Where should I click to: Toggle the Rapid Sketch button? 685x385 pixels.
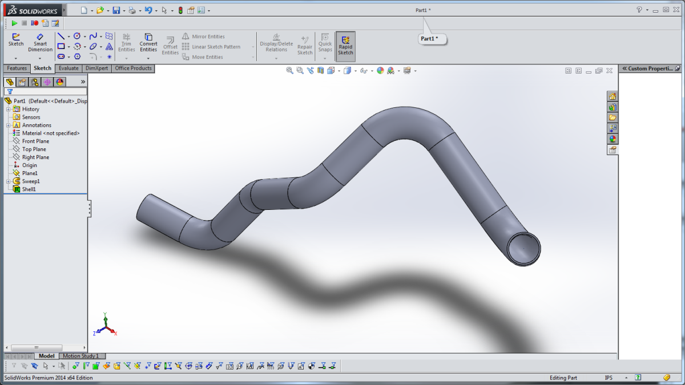pyautogui.click(x=345, y=46)
